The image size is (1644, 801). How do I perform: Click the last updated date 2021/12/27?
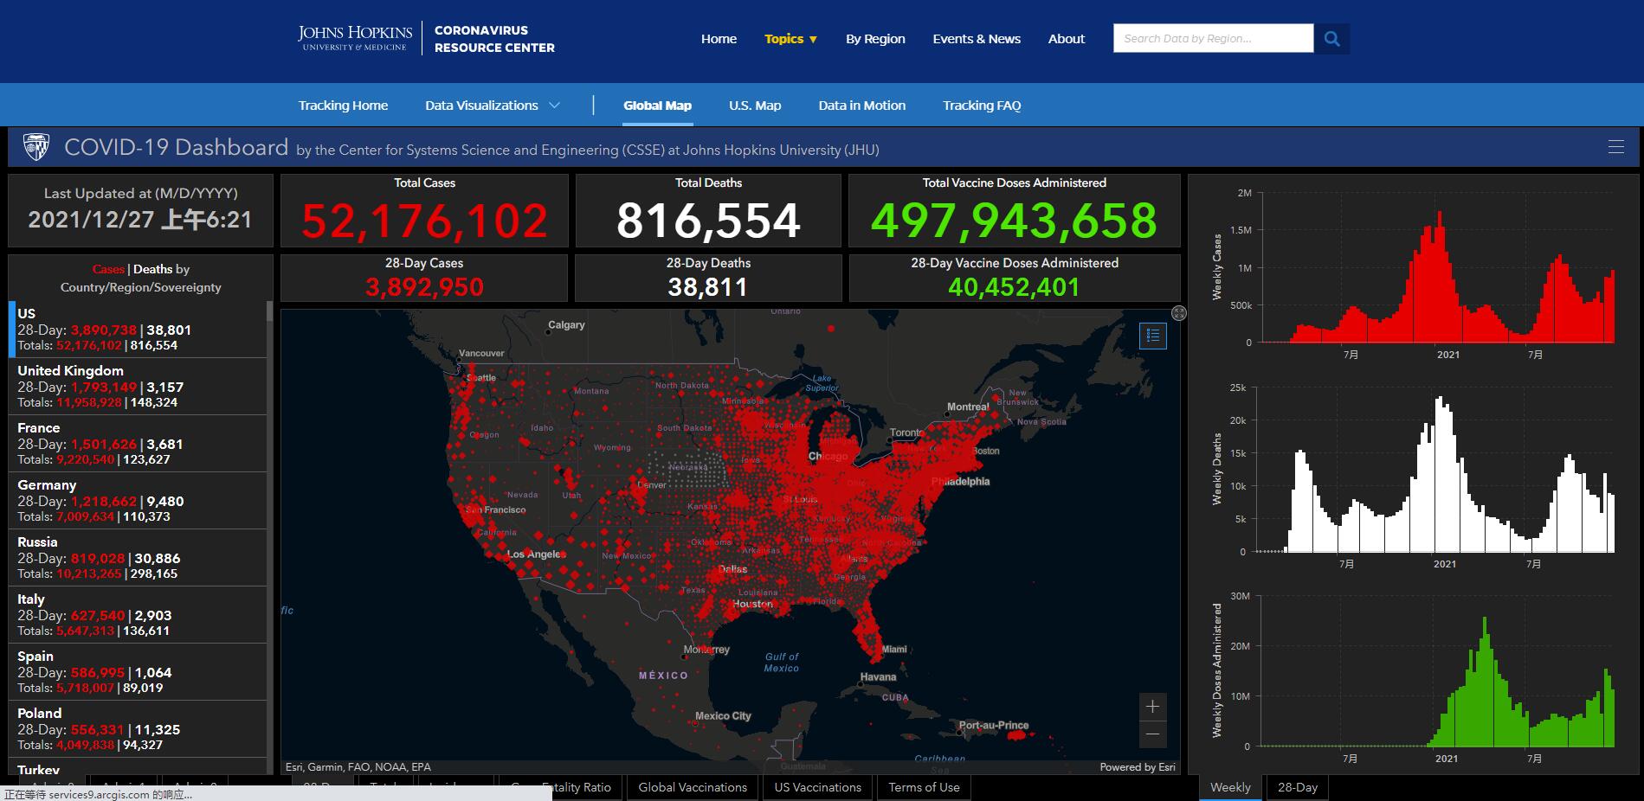(x=91, y=220)
